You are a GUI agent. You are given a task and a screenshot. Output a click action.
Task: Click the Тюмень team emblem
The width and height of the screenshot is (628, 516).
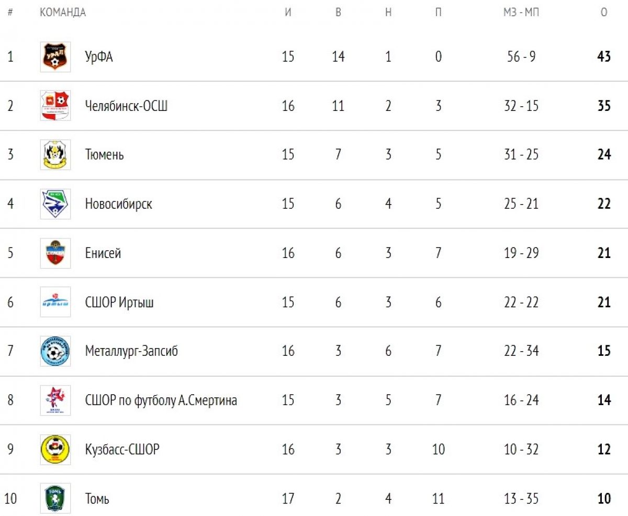pos(55,155)
